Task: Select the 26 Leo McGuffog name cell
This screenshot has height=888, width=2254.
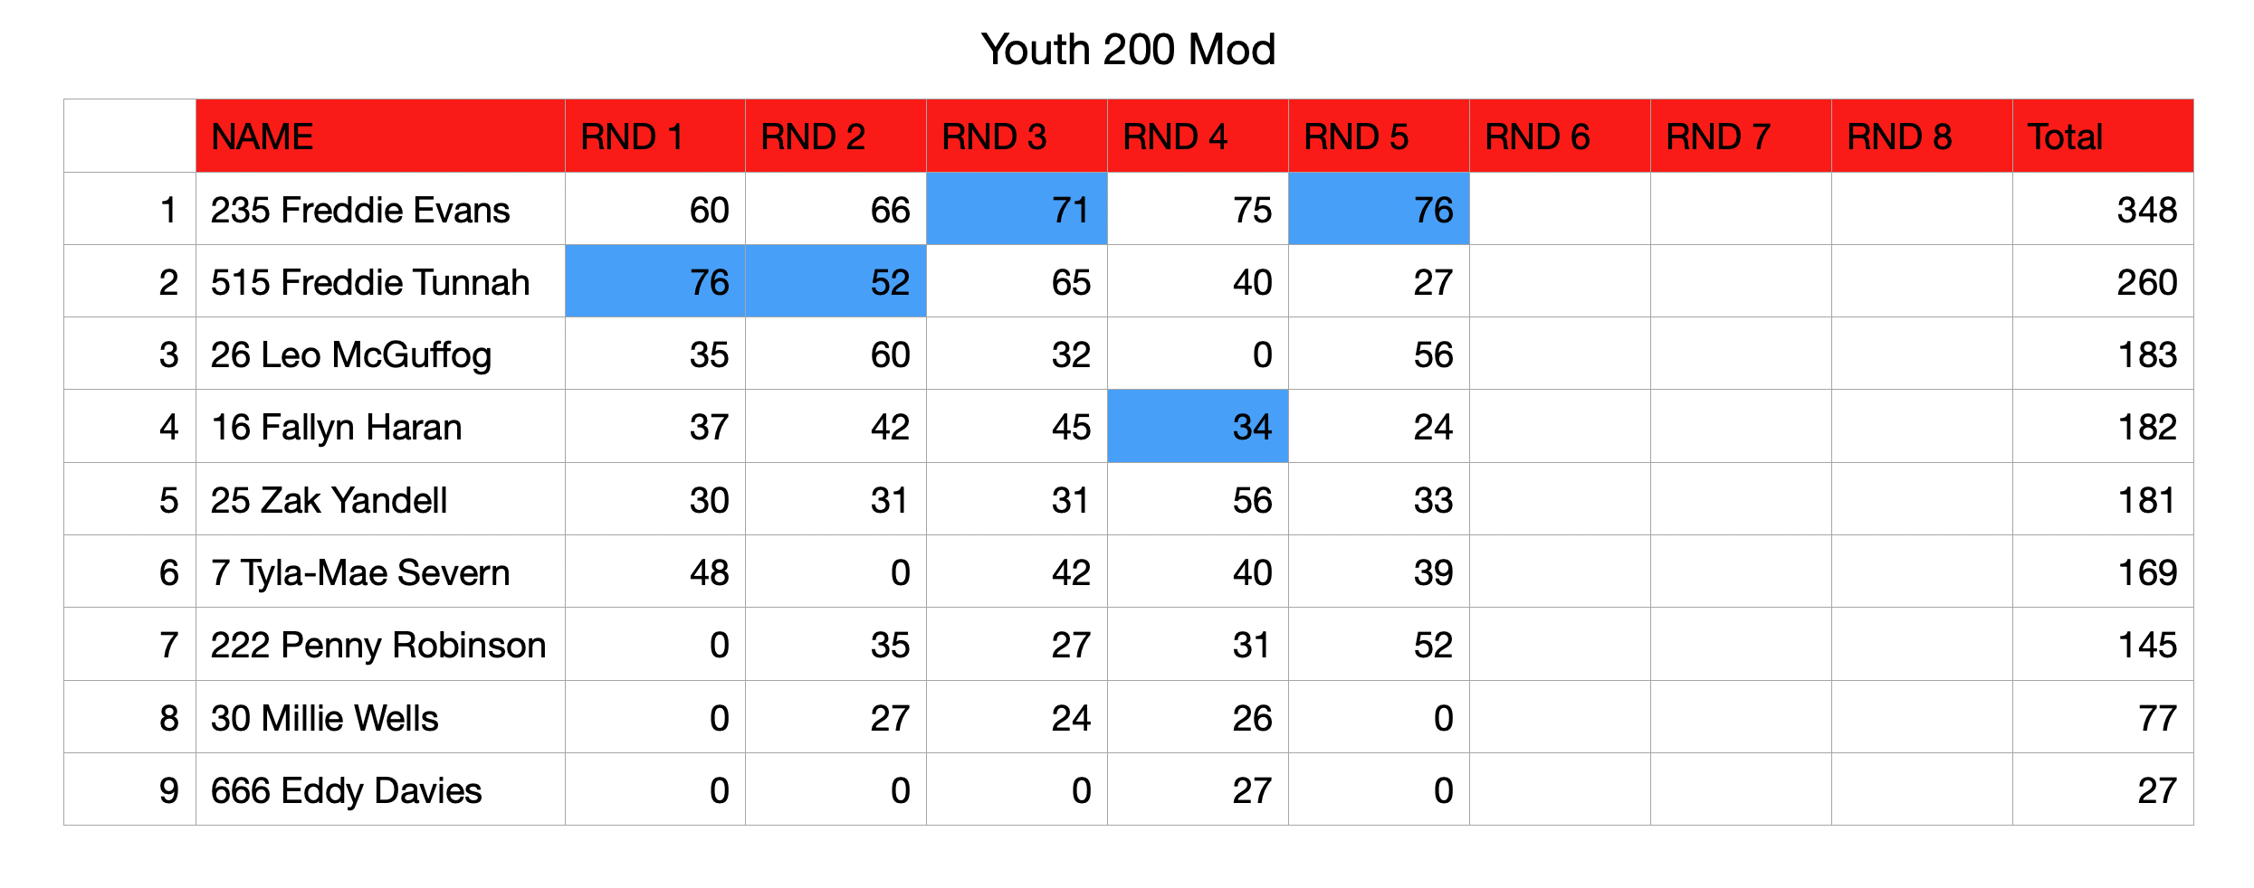Action: (380, 354)
